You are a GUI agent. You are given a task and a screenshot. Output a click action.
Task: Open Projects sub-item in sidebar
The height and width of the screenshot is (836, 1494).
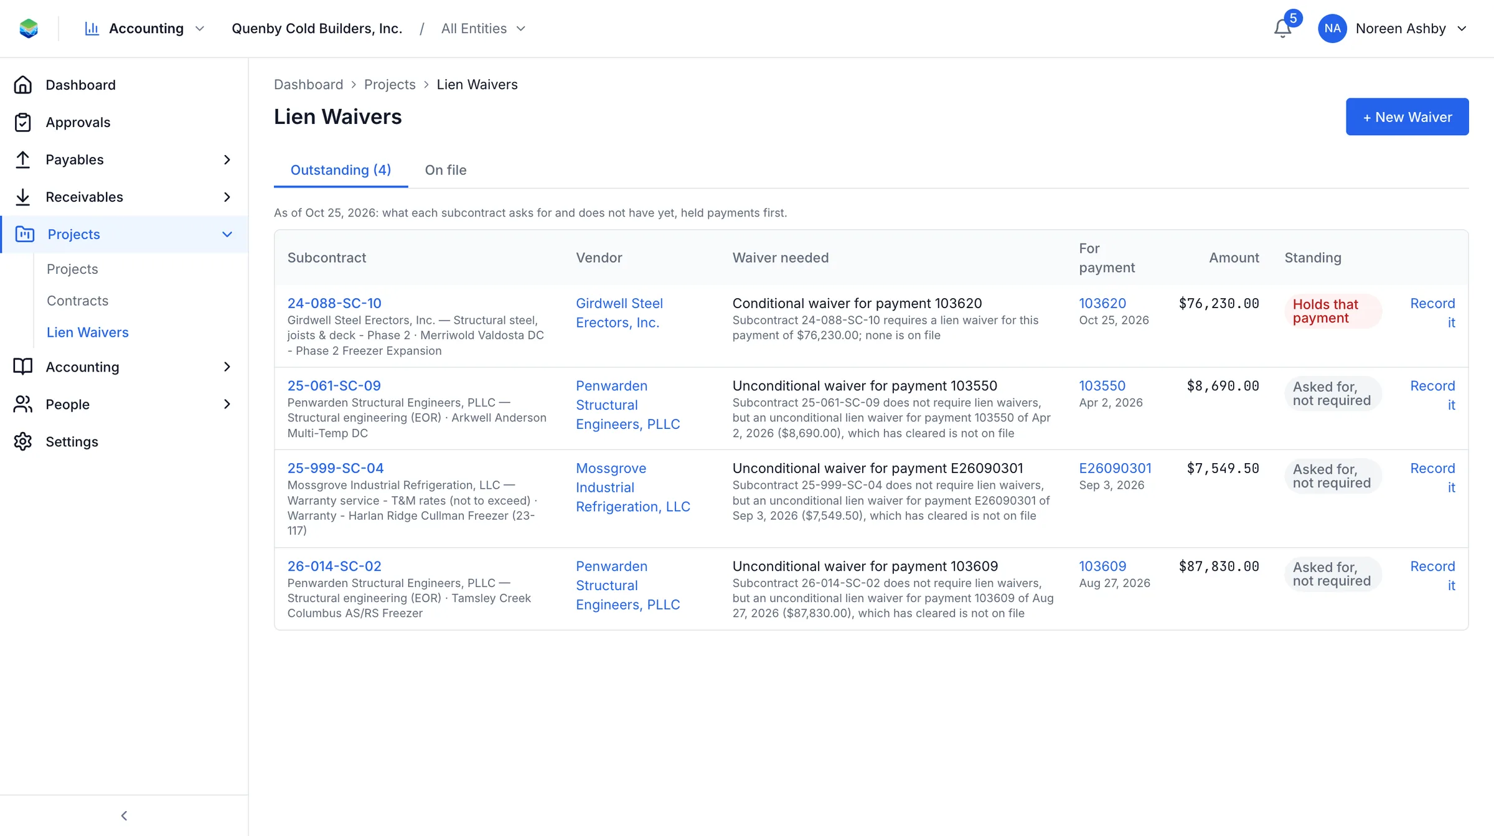coord(72,269)
